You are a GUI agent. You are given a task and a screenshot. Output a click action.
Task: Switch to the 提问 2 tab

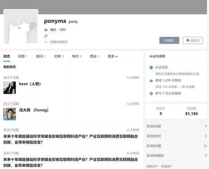[41, 56]
